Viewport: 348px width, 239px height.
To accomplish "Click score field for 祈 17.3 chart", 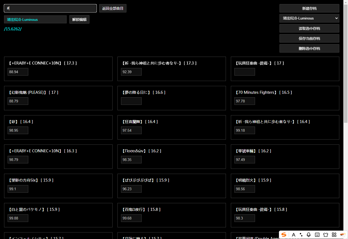I will pyautogui.click(x=131, y=72).
